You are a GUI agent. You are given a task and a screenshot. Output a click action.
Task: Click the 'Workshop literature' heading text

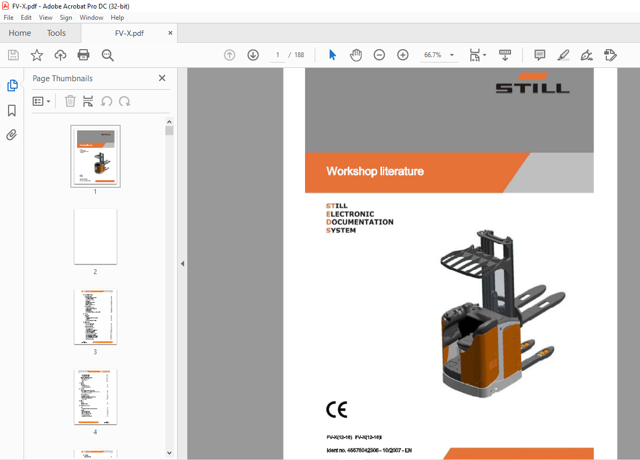pyautogui.click(x=375, y=171)
